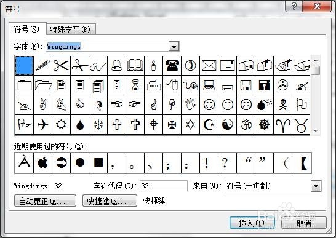Choose the Star of David symbol
This screenshot has width=336, height=238.
pyautogui.click(x=190, y=124)
